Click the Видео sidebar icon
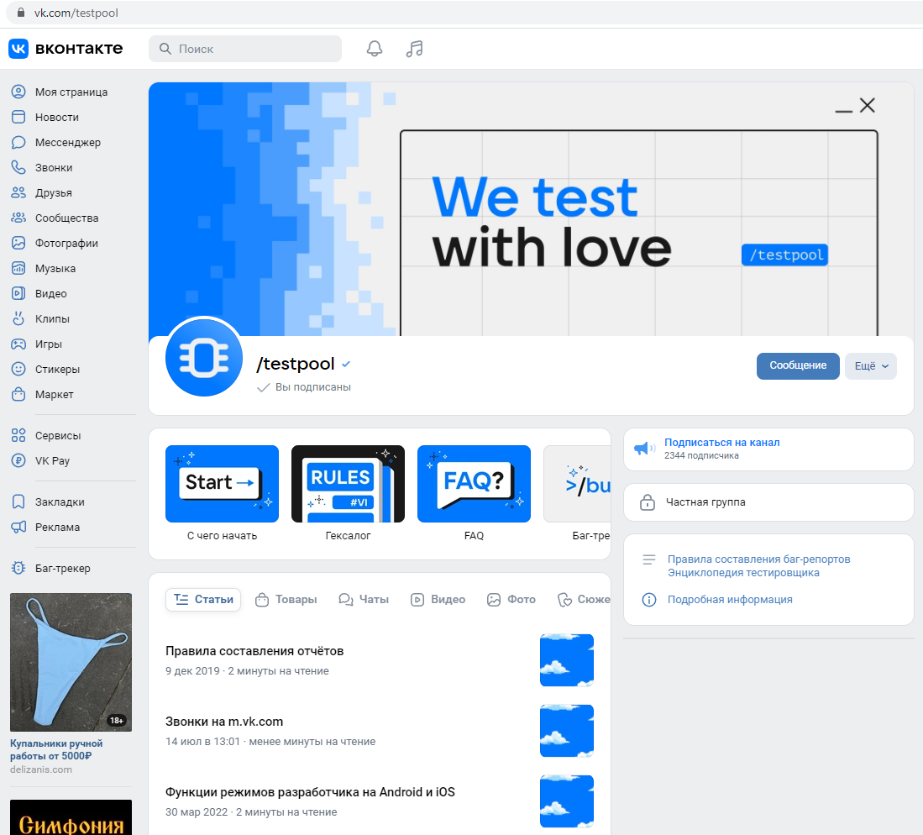 coord(18,293)
